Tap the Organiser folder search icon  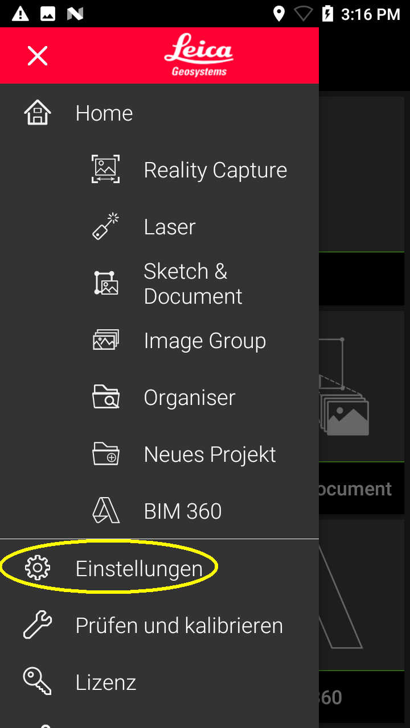pyautogui.click(x=106, y=397)
